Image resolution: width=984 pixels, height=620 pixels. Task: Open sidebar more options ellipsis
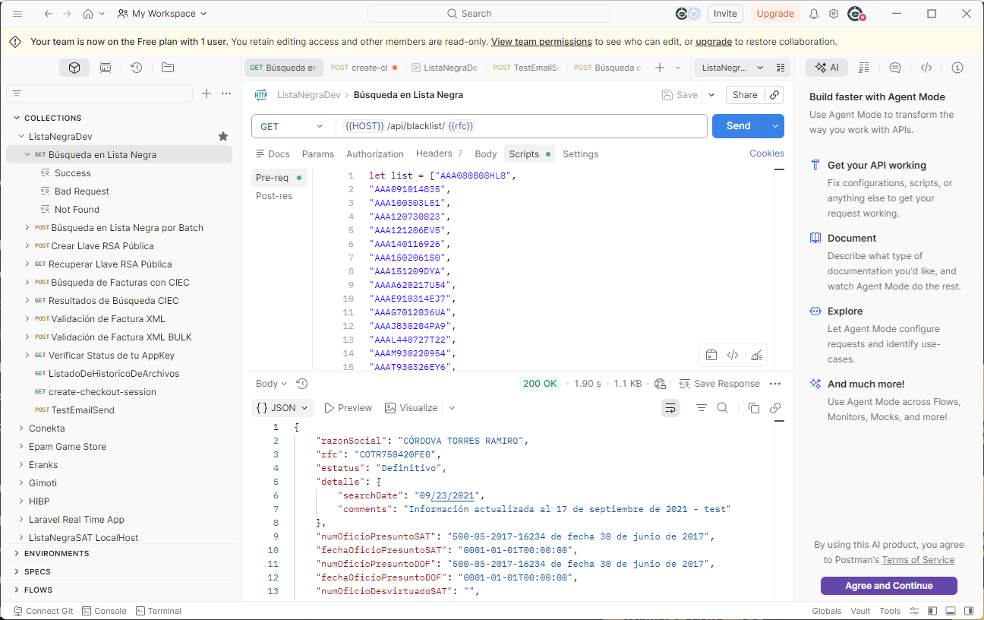pyautogui.click(x=226, y=93)
